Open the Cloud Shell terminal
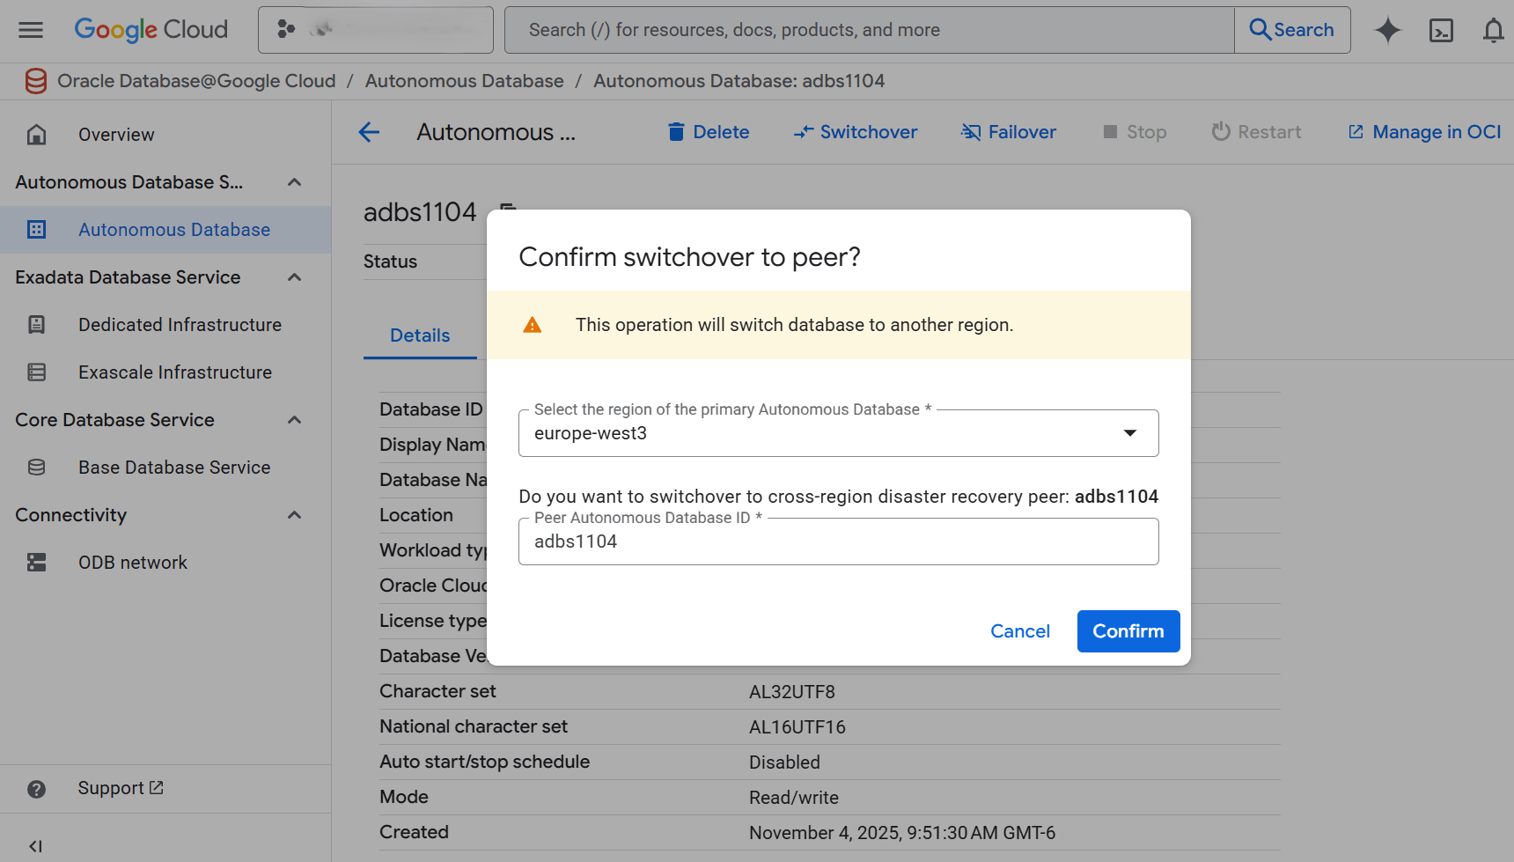Image resolution: width=1514 pixels, height=862 pixels. coord(1441,29)
